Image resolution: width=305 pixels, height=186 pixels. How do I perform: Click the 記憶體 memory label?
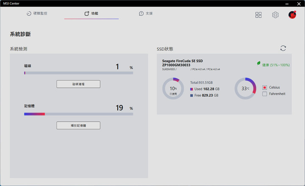tap(29, 106)
